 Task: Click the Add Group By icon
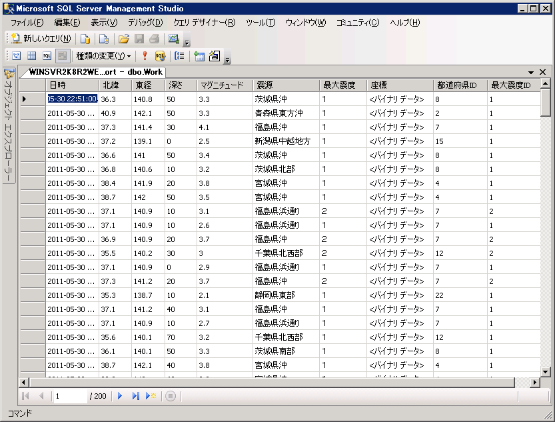click(x=179, y=56)
